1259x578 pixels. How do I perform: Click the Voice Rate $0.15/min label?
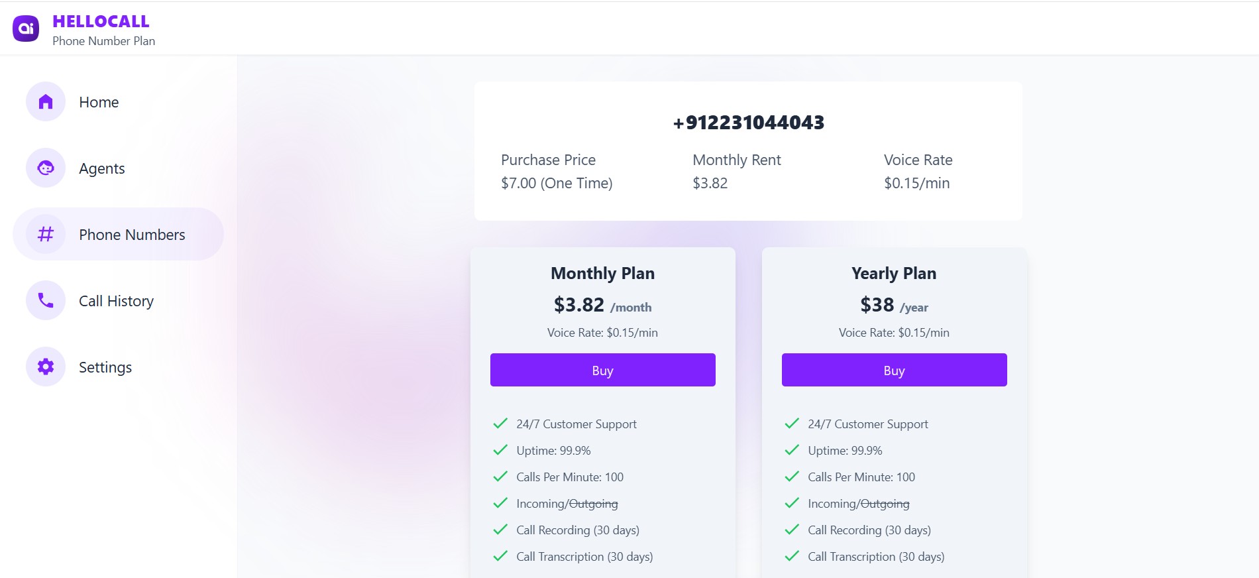pyautogui.click(x=917, y=183)
